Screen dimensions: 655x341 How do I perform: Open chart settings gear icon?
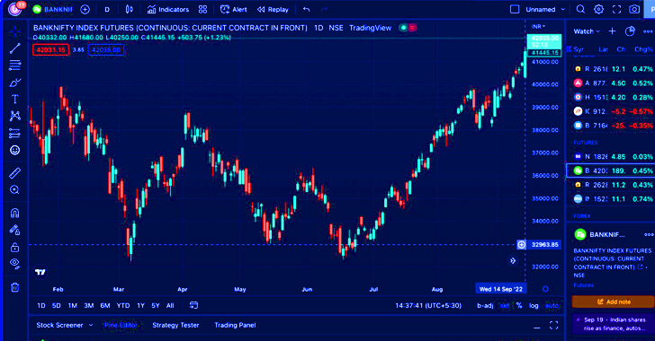[x=598, y=9]
